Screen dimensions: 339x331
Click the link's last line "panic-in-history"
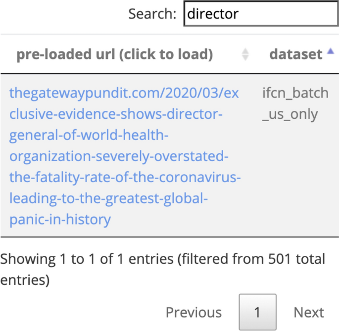tap(60, 219)
